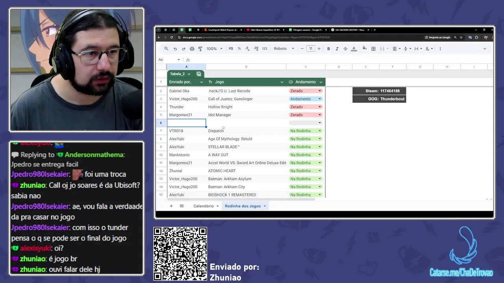Toggle bold formatting

pyautogui.click(x=328, y=49)
